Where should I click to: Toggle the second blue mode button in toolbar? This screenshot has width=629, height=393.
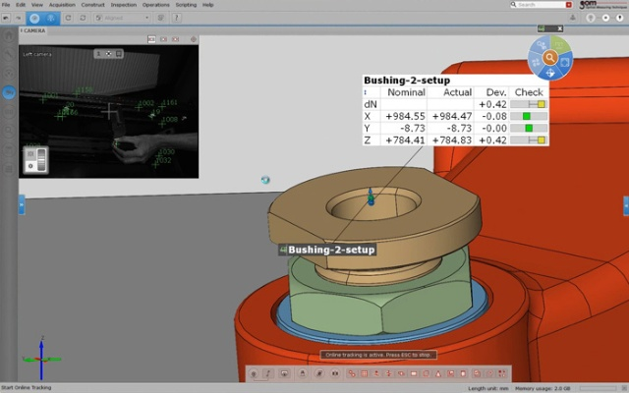pos(49,18)
